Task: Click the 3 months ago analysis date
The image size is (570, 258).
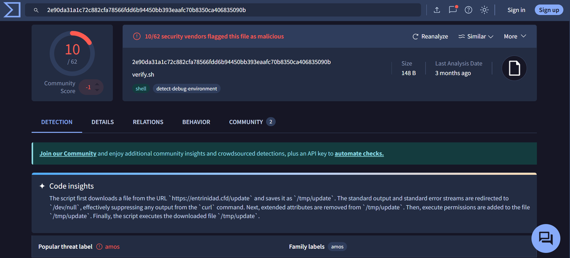Action: 453,73
